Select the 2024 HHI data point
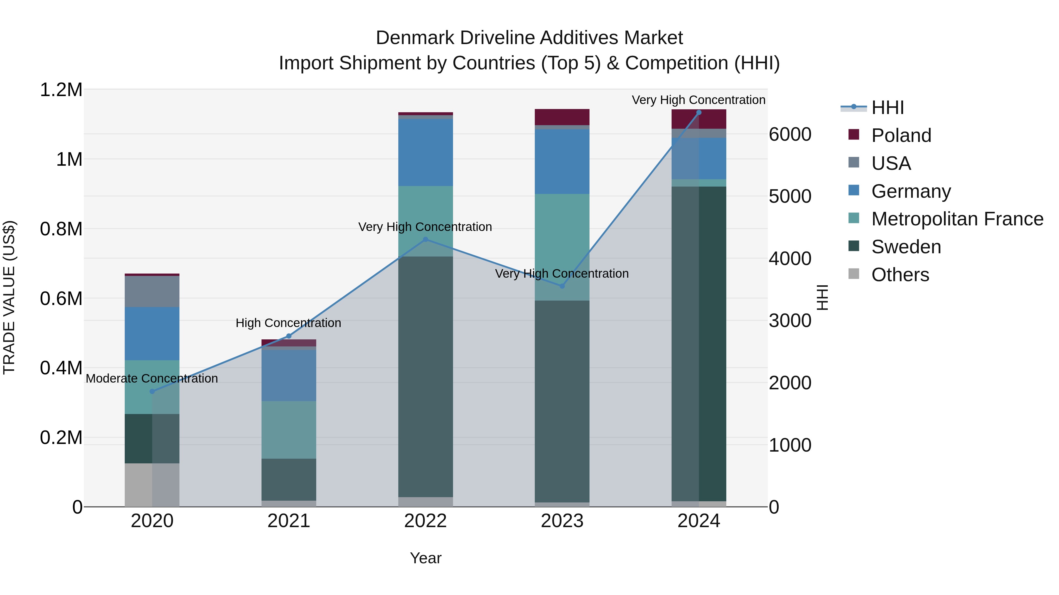This screenshot has width=1059, height=595. 699,113
